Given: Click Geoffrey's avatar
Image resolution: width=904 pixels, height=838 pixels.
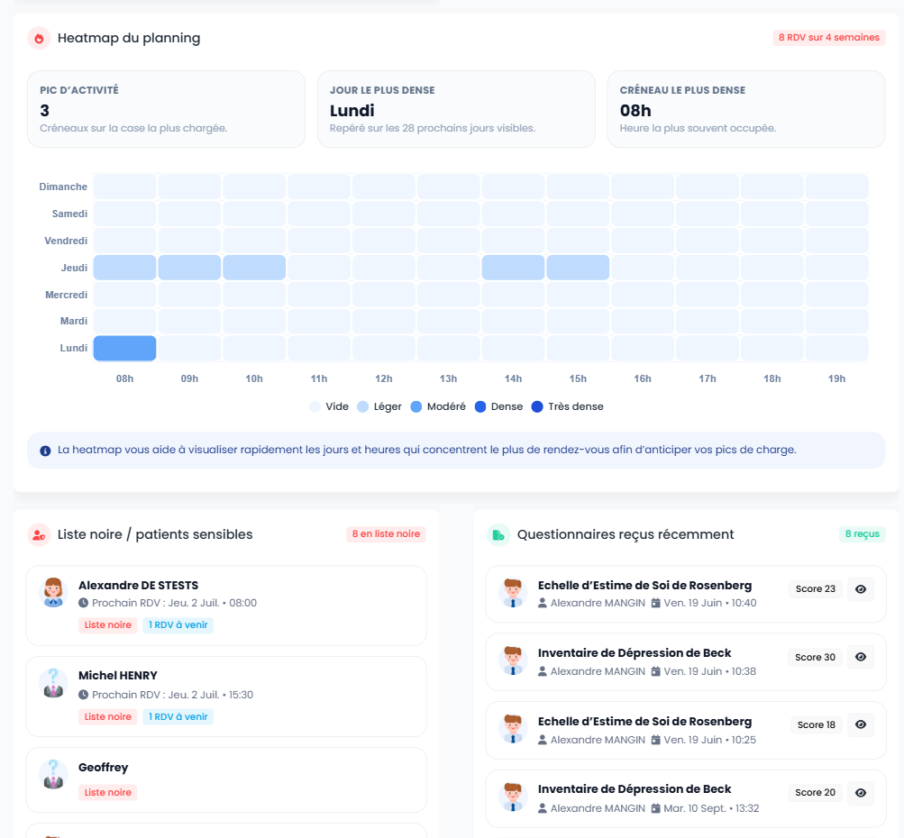Looking at the screenshot, I should click(x=53, y=775).
